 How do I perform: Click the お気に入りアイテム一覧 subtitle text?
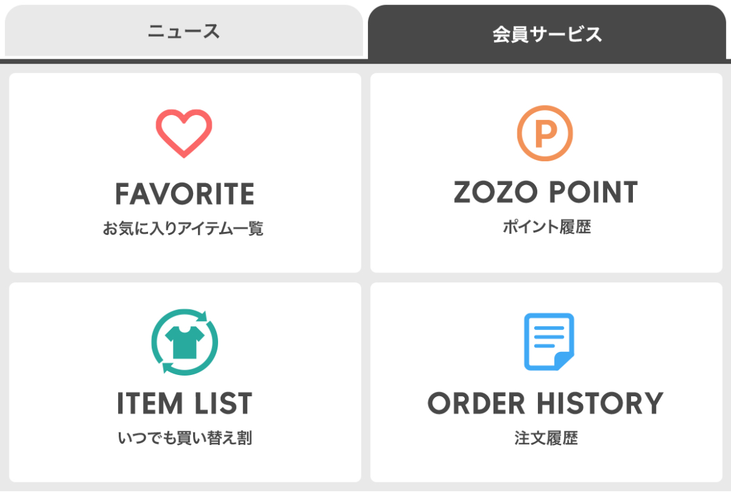(183, 229)
